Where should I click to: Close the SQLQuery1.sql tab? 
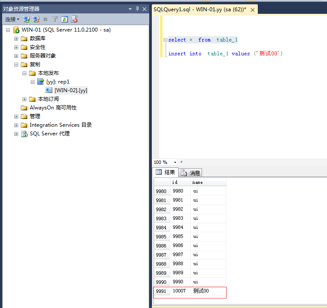[253, 10]
